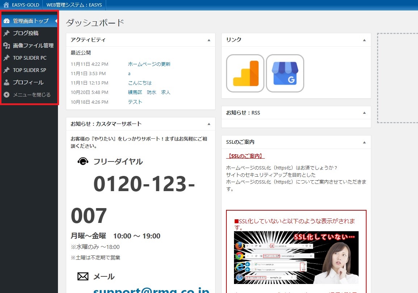Toggle the SSLのご案内 panel arrow

point(364,142)
